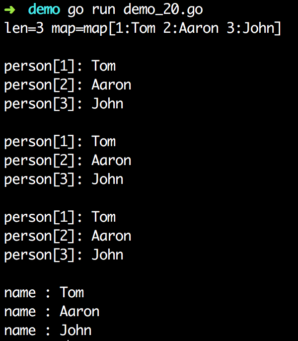
Task: Click Aaron in first person[2] line
Action: pos(111,85)
